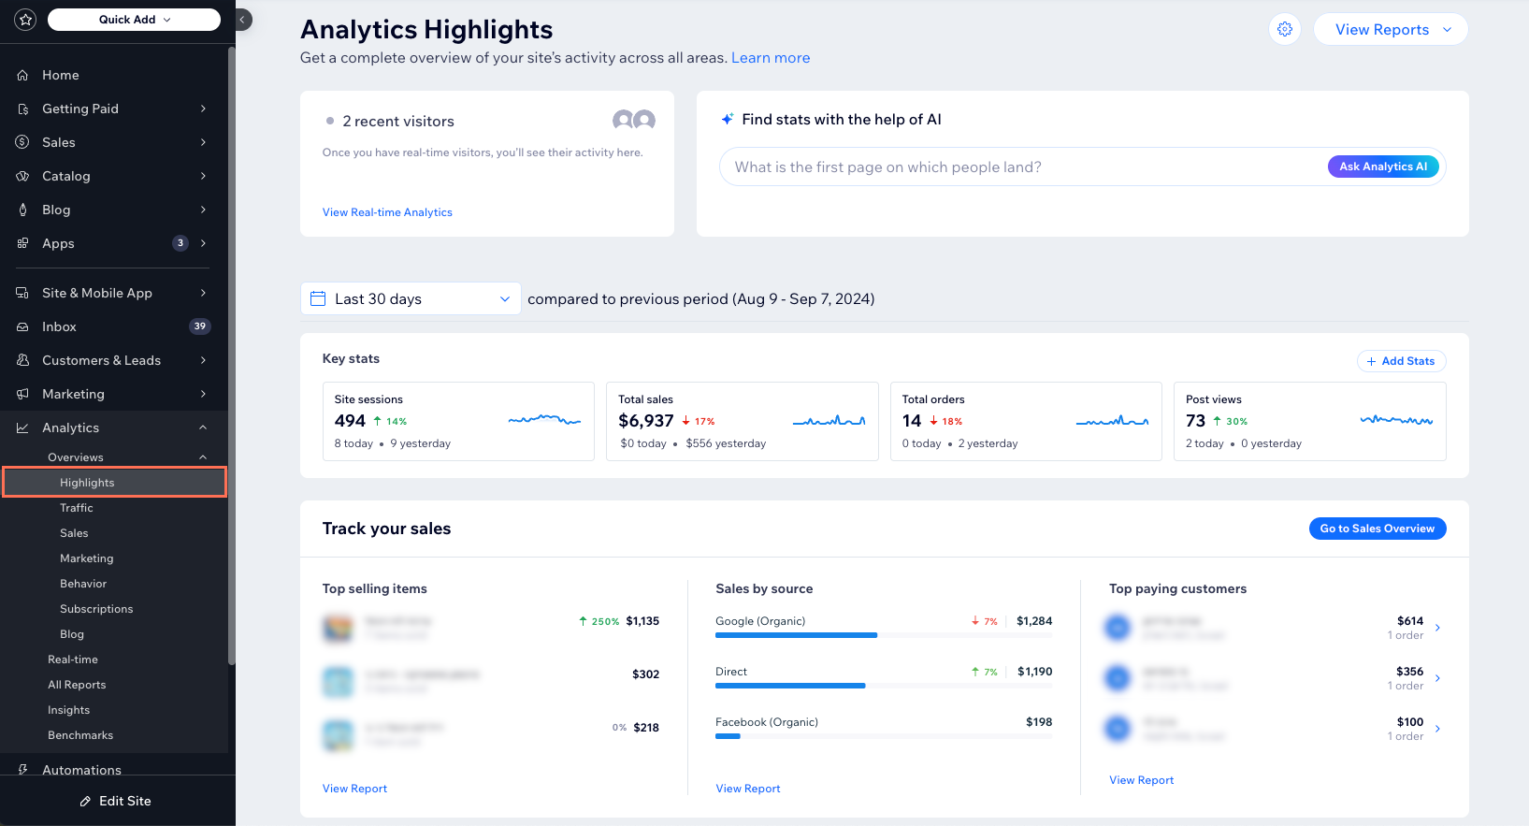1529x826 pixels.
Task: Collapse the Analytics menu chevron
Action: coord(203,427)
